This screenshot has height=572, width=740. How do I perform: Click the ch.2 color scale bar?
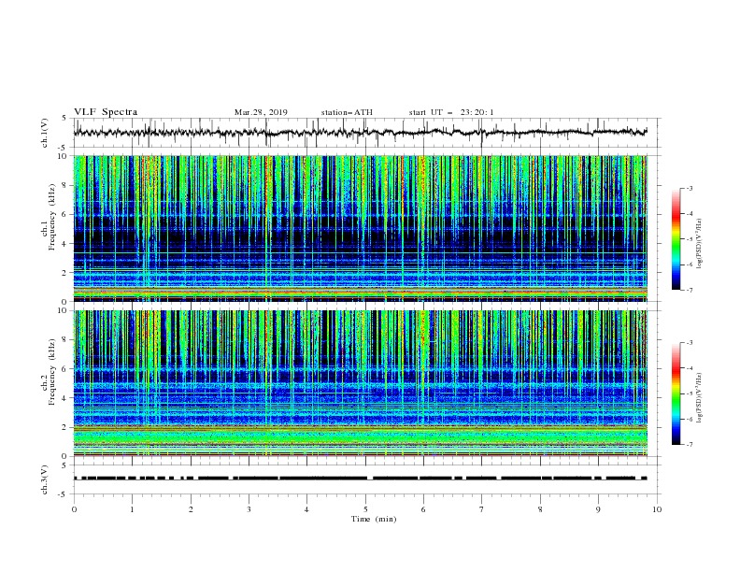(x=676, y=393)
